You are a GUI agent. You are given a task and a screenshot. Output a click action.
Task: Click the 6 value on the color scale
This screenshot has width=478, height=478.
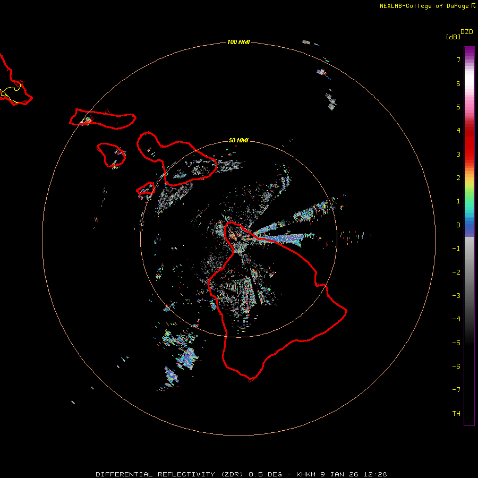(458, 83)
